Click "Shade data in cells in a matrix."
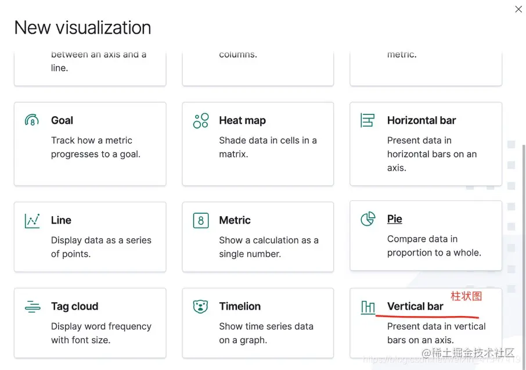This screenshot has width=526, height=370. point(268,147)
